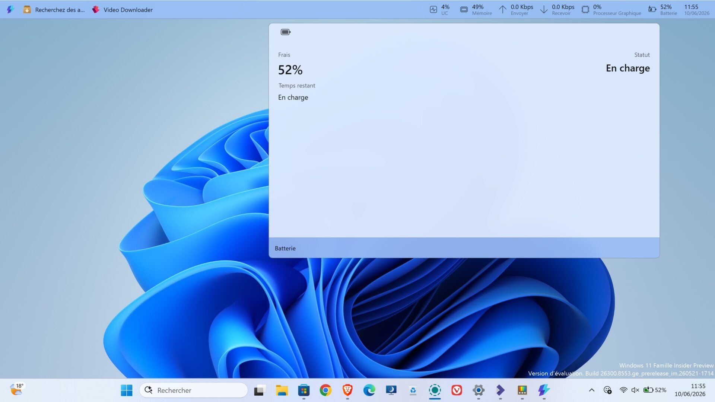Open Settings gear from the taskbar
This screenshot has width=715, height=402.
coord(479,390)
